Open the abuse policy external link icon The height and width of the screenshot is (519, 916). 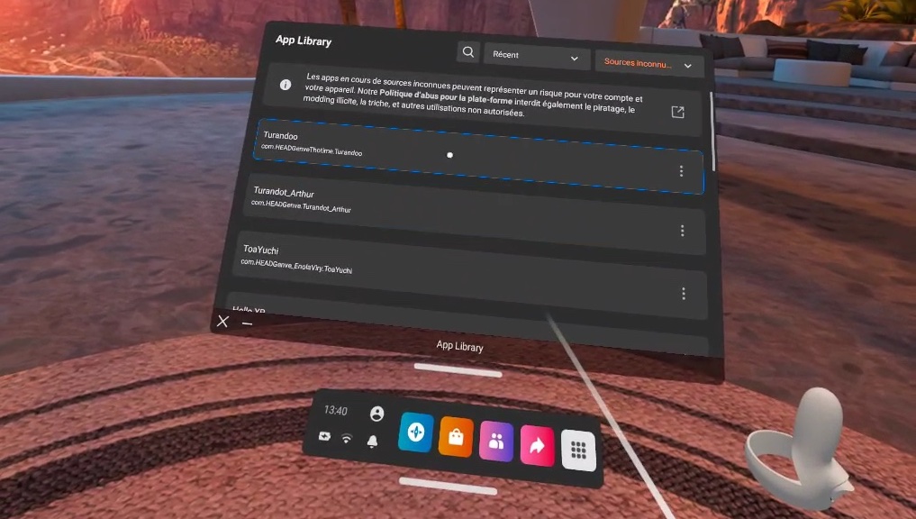point(677,112)
